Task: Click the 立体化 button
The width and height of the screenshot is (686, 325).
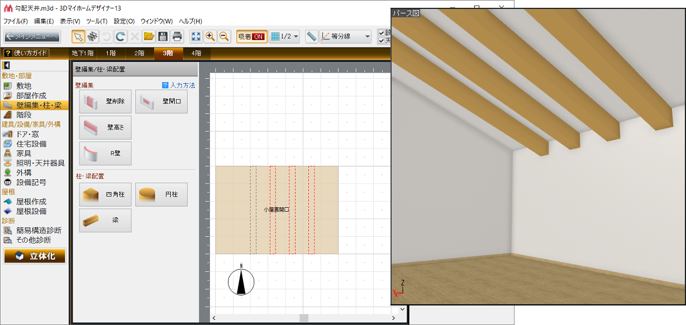Action: 35,256
